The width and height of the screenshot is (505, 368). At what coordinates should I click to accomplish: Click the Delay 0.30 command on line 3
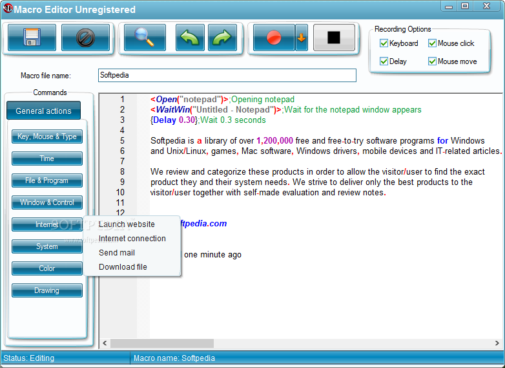coord(174,120)
